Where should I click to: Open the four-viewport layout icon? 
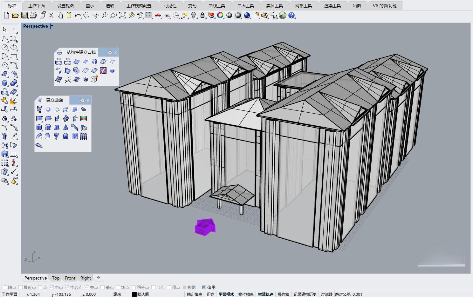pyautogui.click(x=149, y=15)
